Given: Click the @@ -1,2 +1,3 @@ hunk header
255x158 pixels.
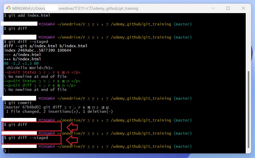Looking at the screenshot, I should (x=21, y=63).
